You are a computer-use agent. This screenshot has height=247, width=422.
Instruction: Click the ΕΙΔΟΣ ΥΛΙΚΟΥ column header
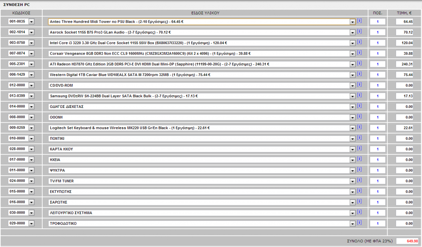[205, 13]
